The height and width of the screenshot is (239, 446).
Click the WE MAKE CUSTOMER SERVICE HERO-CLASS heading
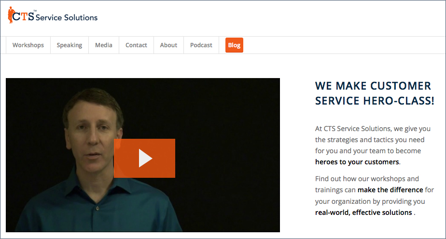pos(375,93)
